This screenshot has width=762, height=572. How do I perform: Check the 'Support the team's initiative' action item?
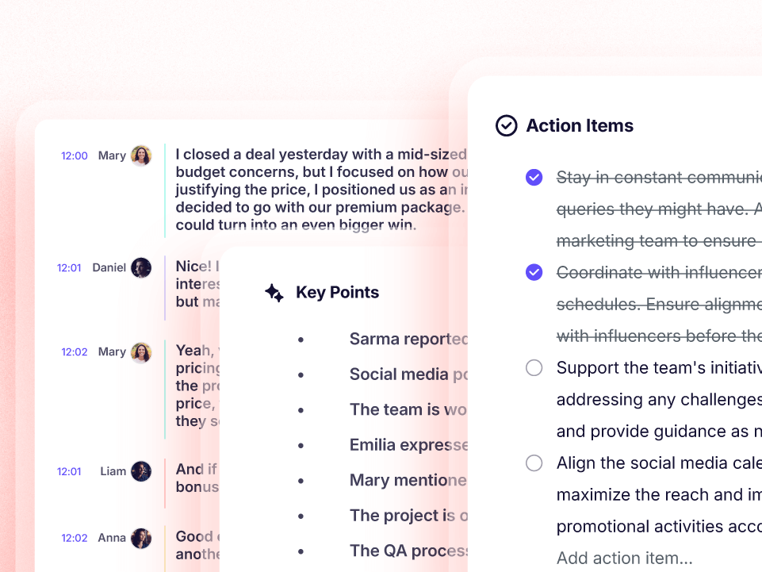[534, 367]
